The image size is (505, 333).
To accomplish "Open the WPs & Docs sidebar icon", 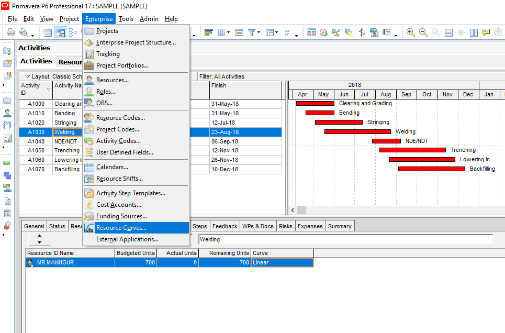I will click(7, 201).
